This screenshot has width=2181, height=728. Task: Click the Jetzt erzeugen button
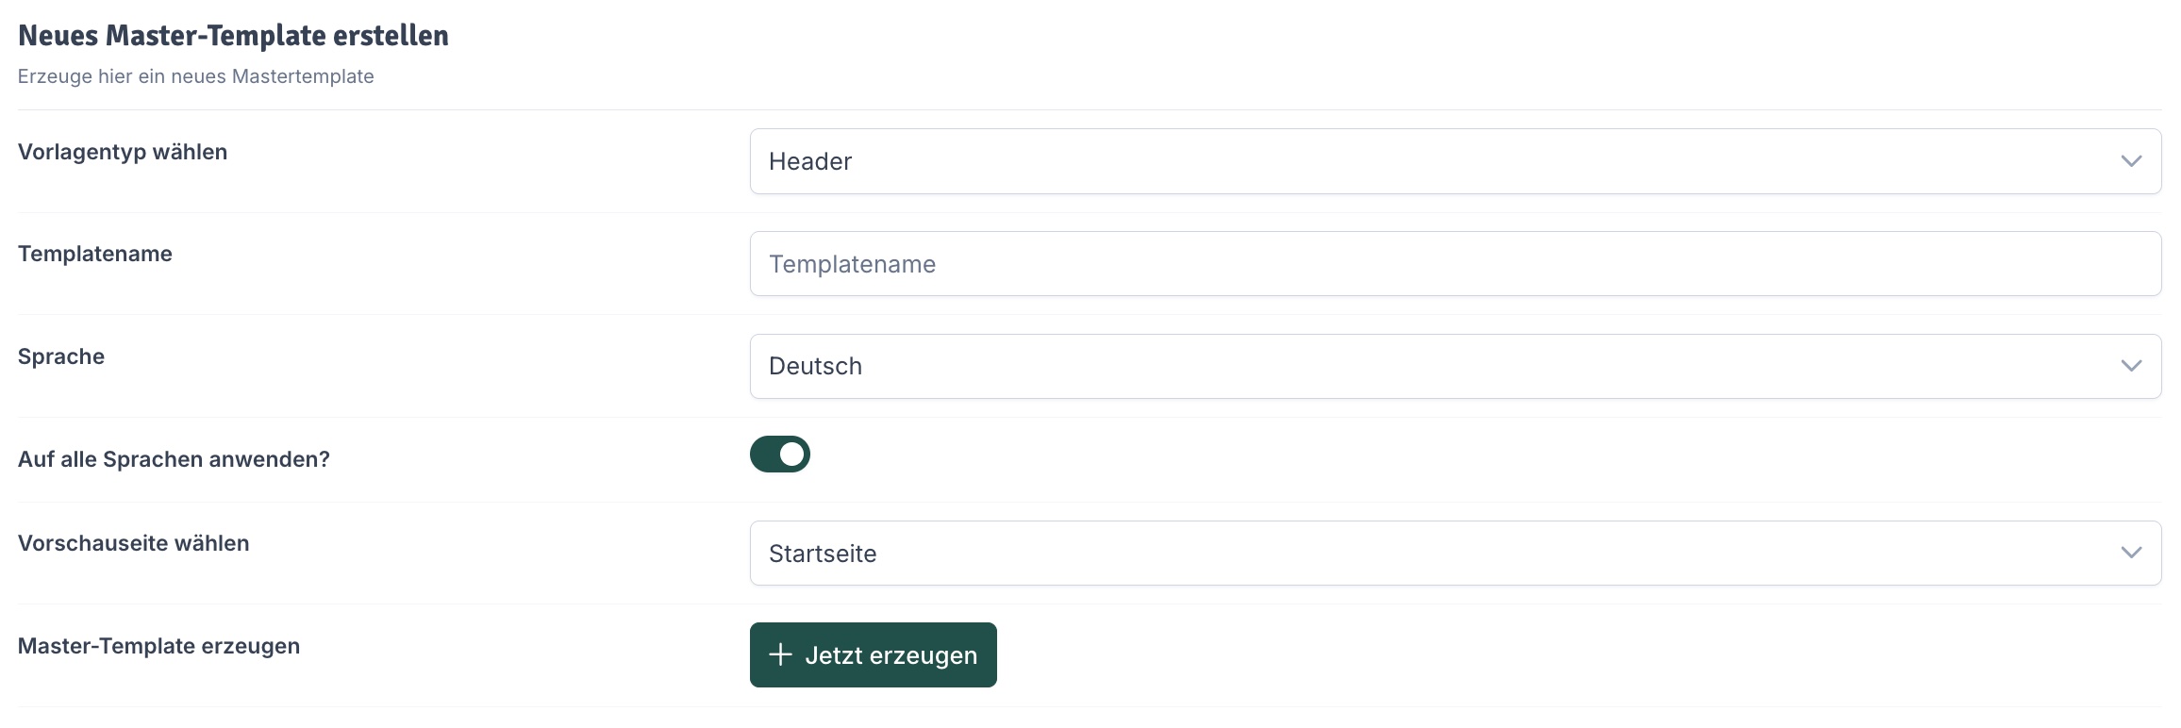click(874, 654)
